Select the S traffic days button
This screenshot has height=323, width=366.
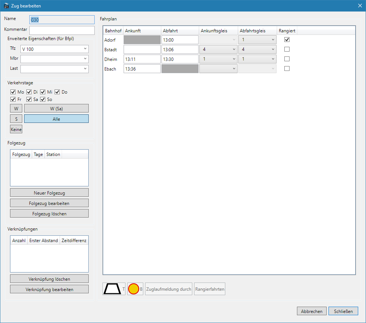pos(16,119)
